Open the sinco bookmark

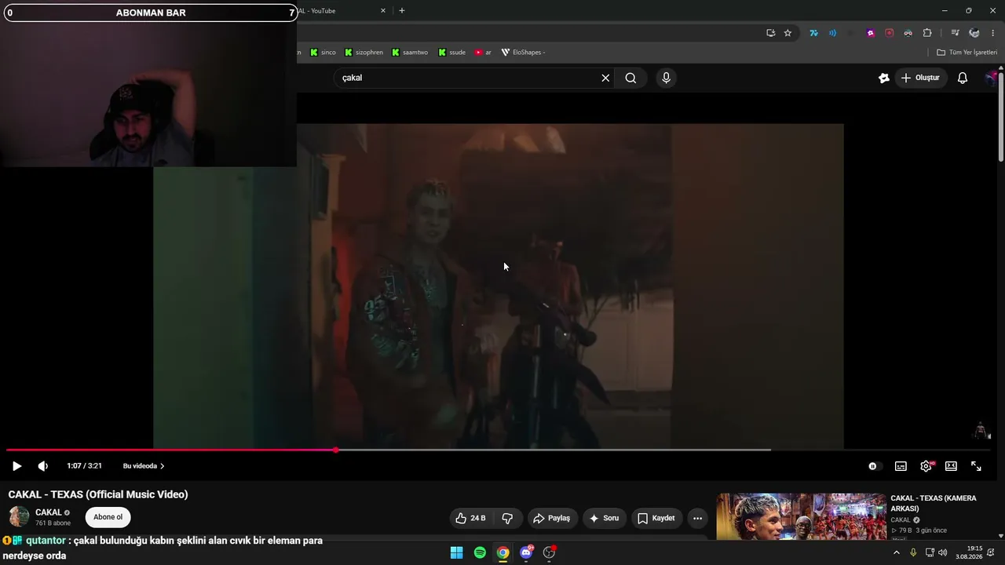[323, 53]
